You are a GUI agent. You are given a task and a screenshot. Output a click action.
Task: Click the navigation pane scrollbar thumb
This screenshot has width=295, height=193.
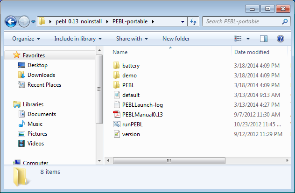tap(99, 89)
